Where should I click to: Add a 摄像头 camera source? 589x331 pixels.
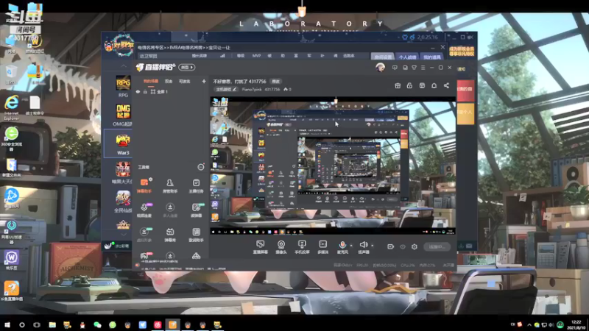point(281,247)
